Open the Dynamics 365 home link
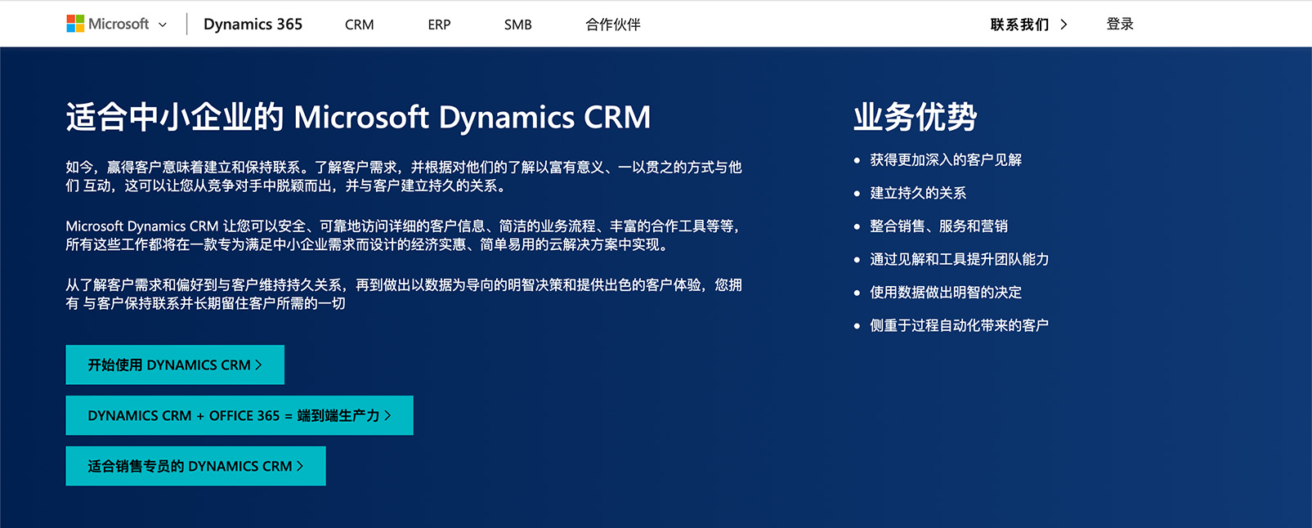Image resolution: width=1312 pixels, height=528 pixels. 253,25
